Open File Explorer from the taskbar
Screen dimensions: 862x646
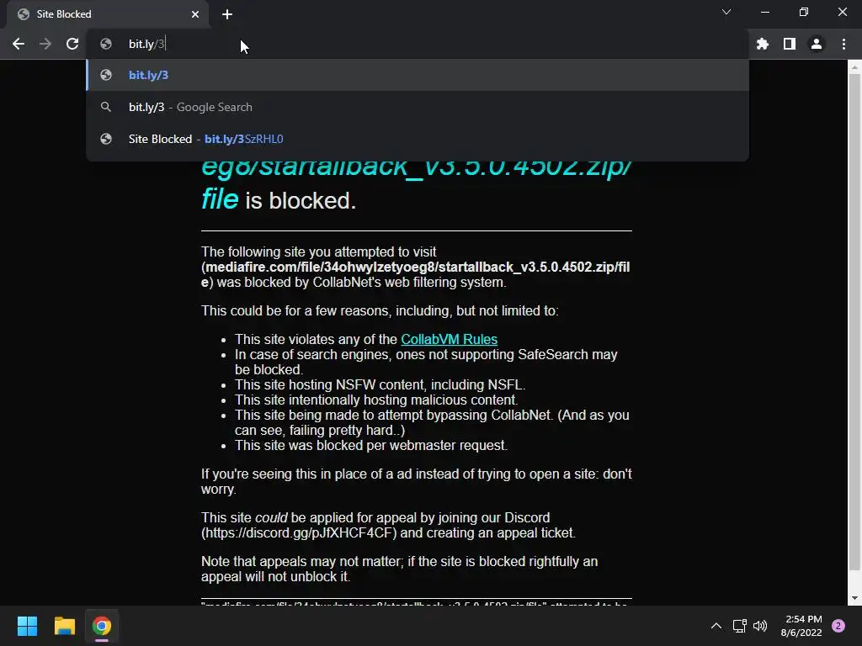tap(64, 626)
